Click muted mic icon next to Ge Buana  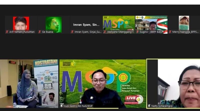click(40, 32)
